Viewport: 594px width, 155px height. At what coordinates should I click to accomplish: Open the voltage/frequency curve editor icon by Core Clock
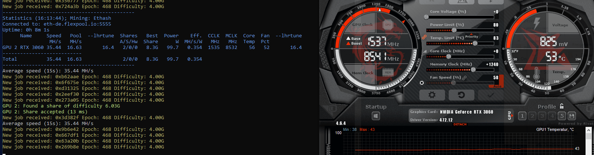tap(425, 52)
